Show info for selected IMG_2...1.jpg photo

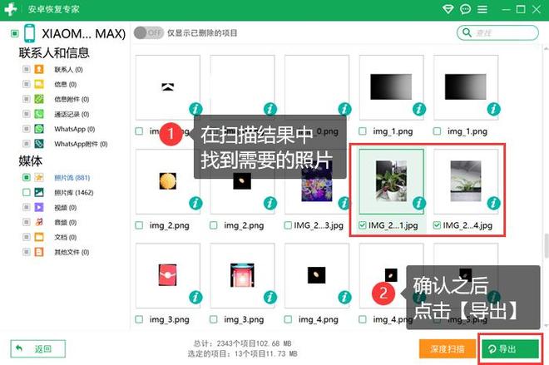419,203
